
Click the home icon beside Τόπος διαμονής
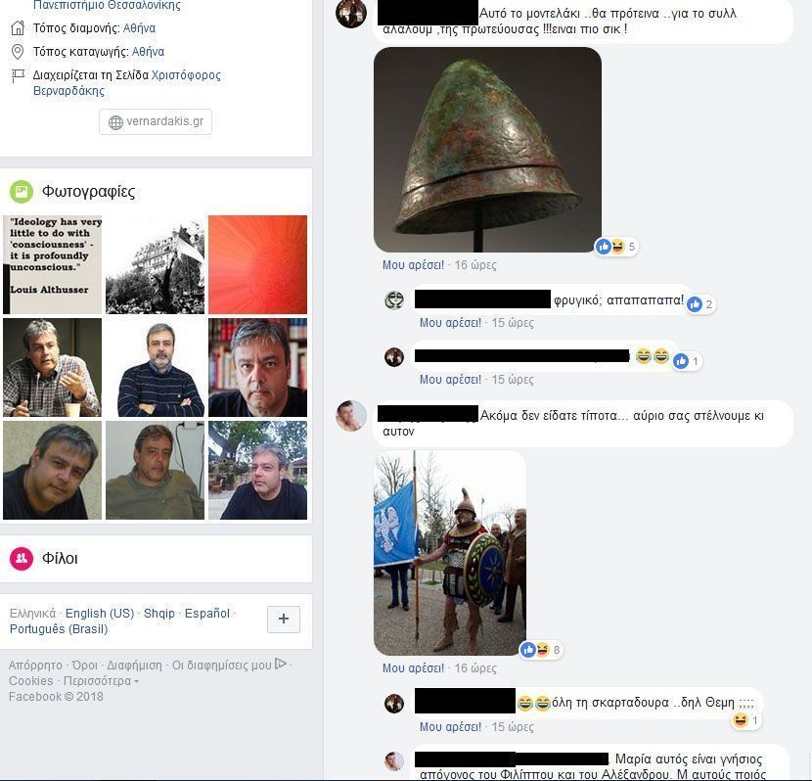coord(18,28)
